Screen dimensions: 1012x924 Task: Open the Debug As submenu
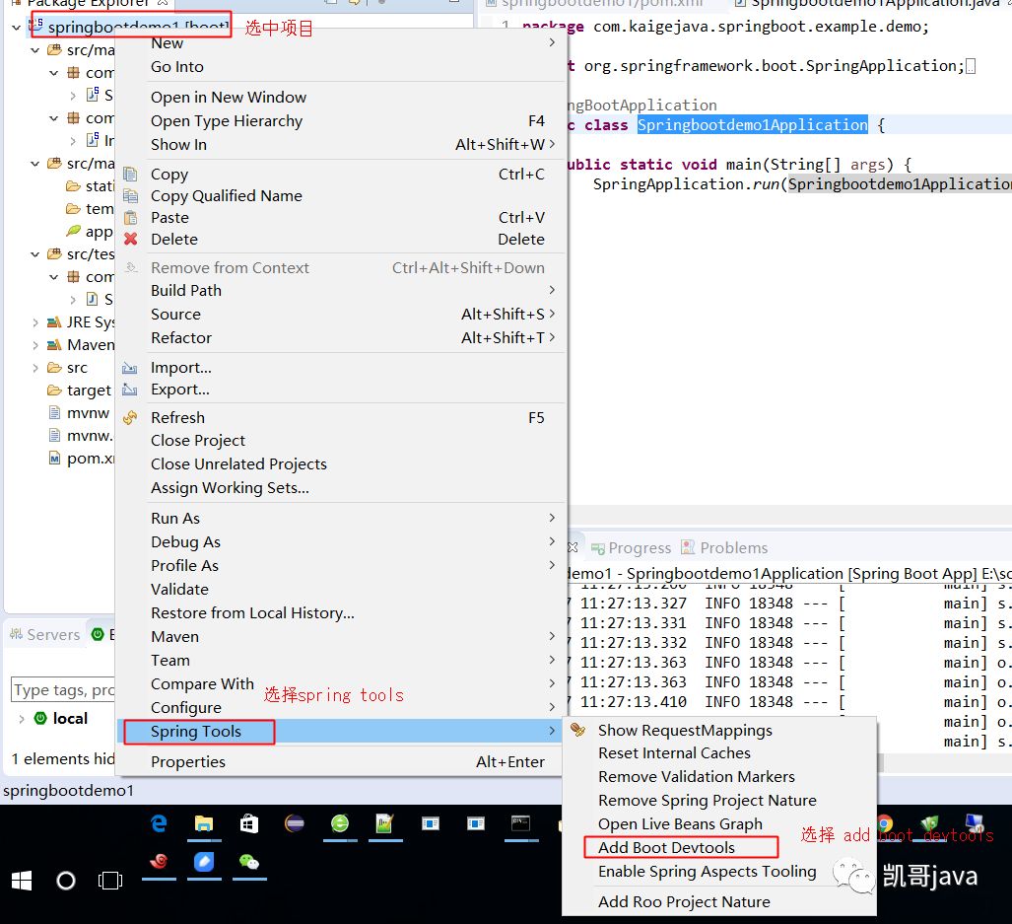pyautogui.click(x=186, y=541)
